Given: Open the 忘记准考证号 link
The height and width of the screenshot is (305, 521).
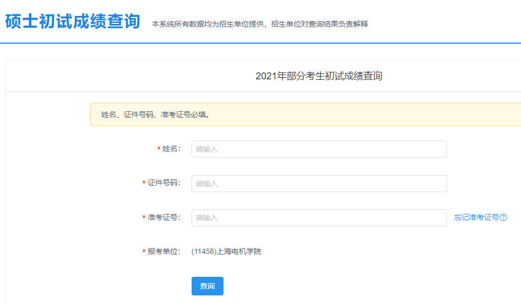Looking at the screenshot, I should (x=476, y=217).
